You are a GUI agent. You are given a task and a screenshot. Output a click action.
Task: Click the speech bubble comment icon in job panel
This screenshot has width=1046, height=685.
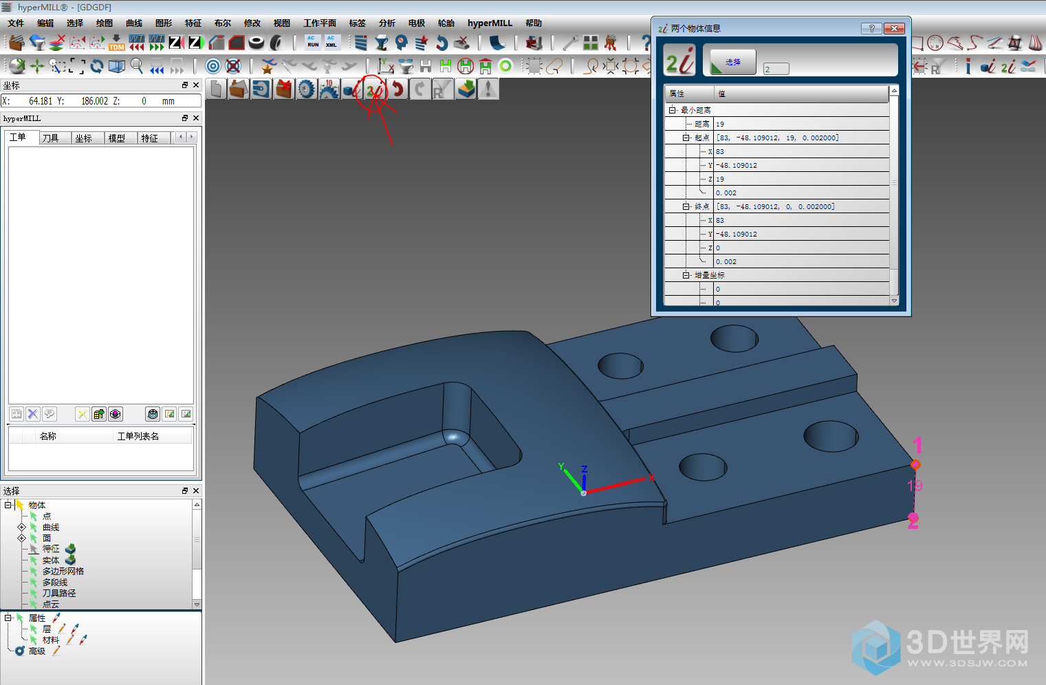pyautogui.click(x=49, y=414)
